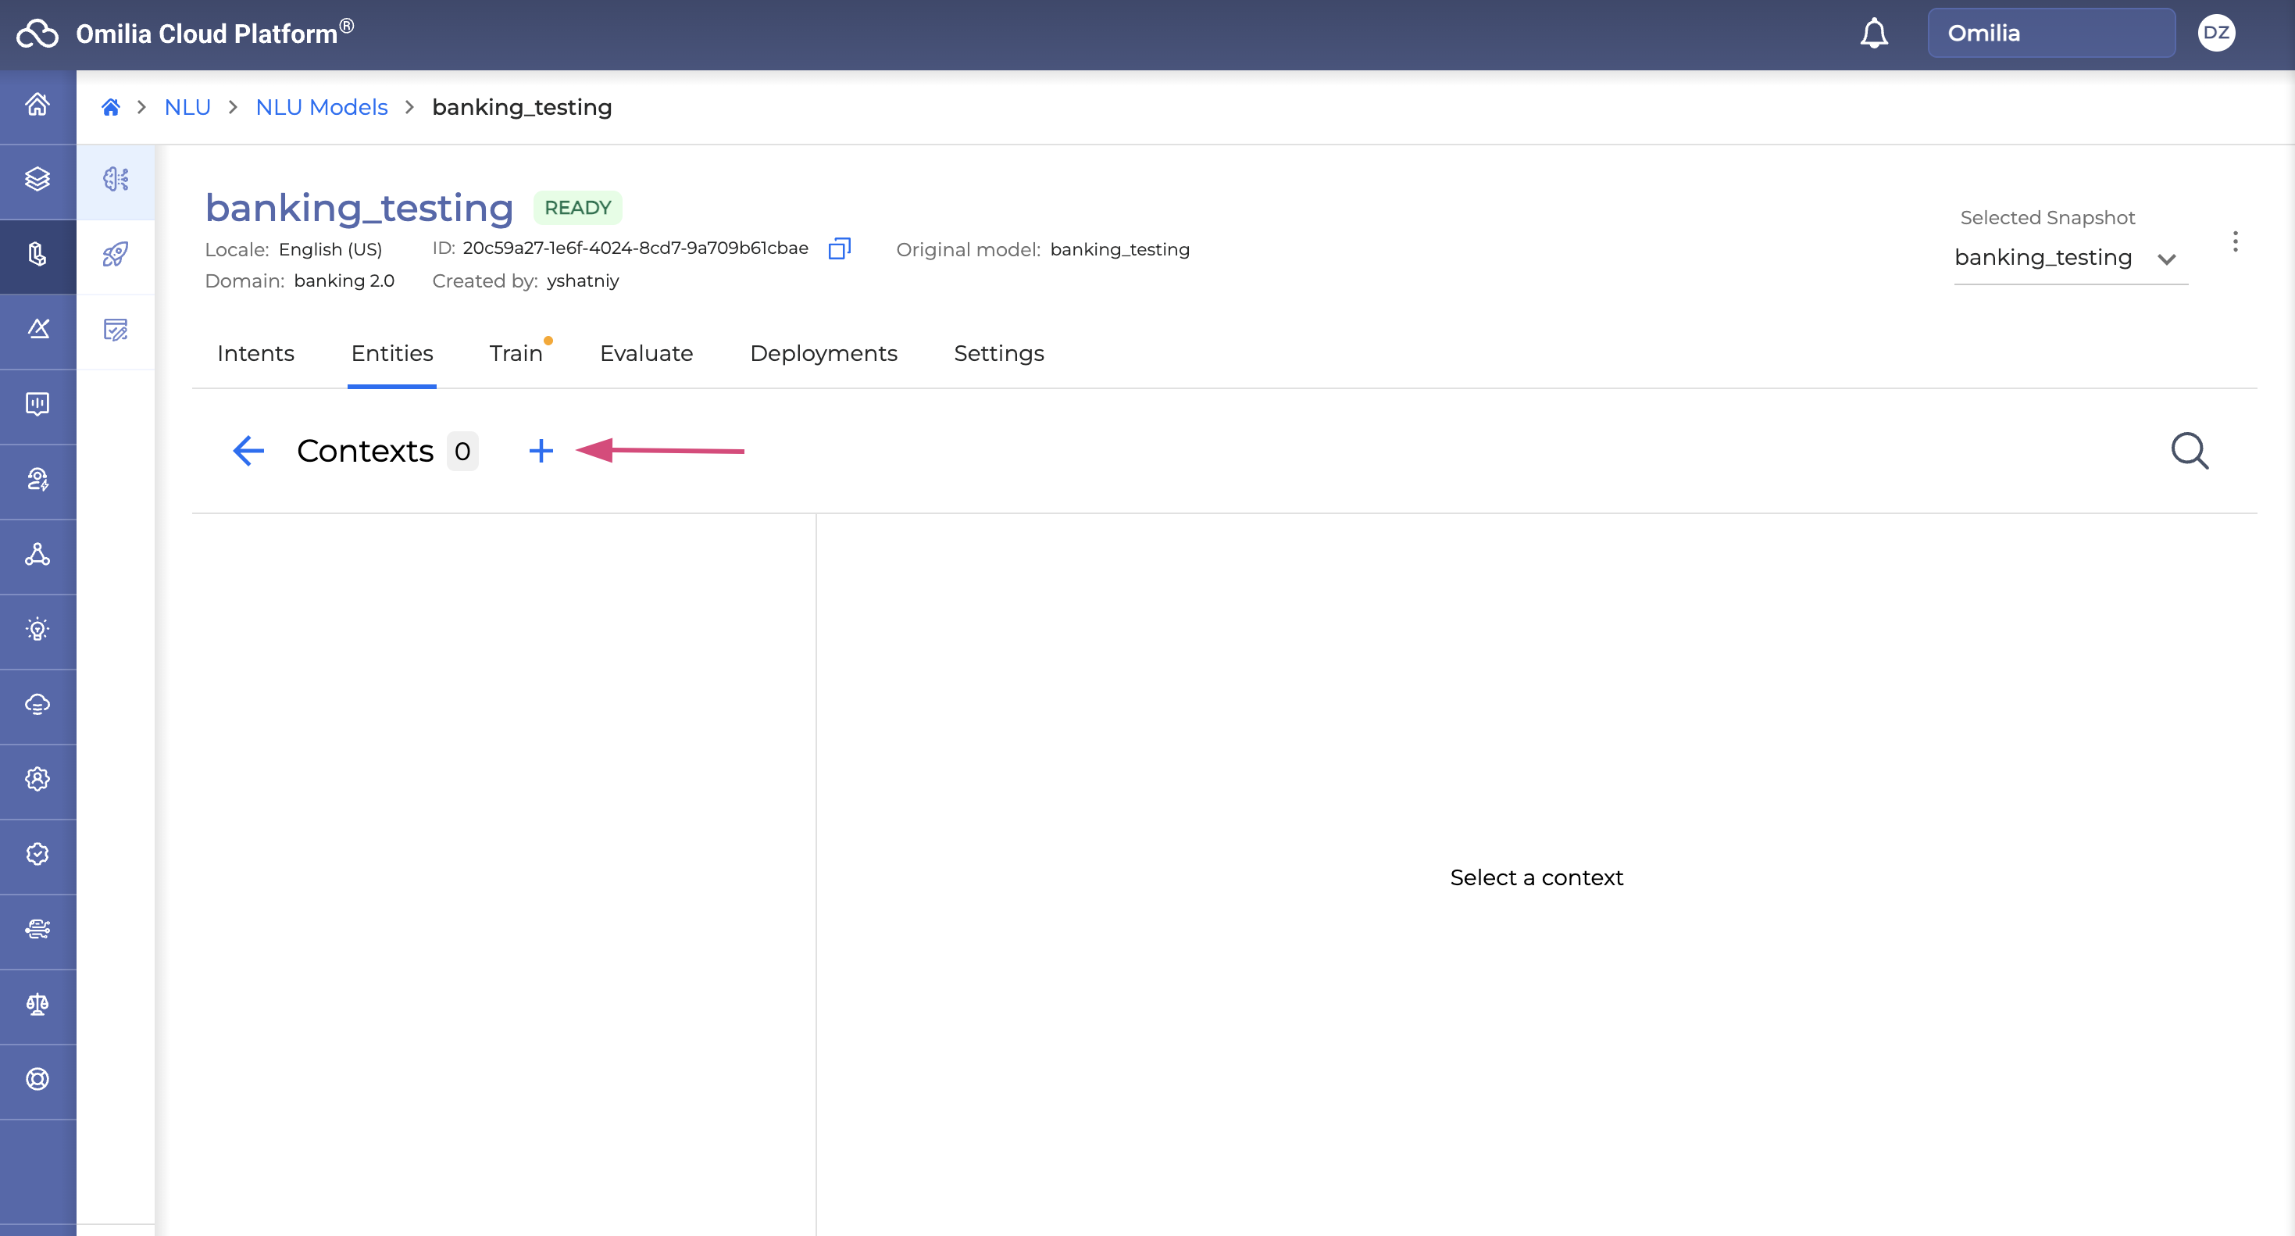Switch to the Intents tab

tap(255, 354)
